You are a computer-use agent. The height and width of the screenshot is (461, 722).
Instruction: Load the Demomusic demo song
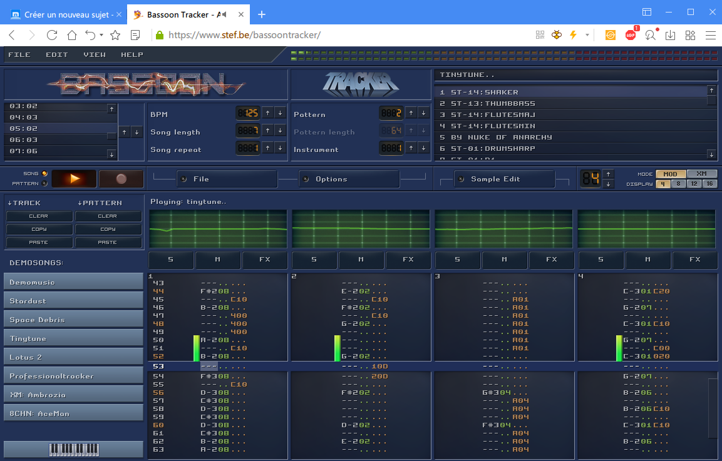(74, 282)
